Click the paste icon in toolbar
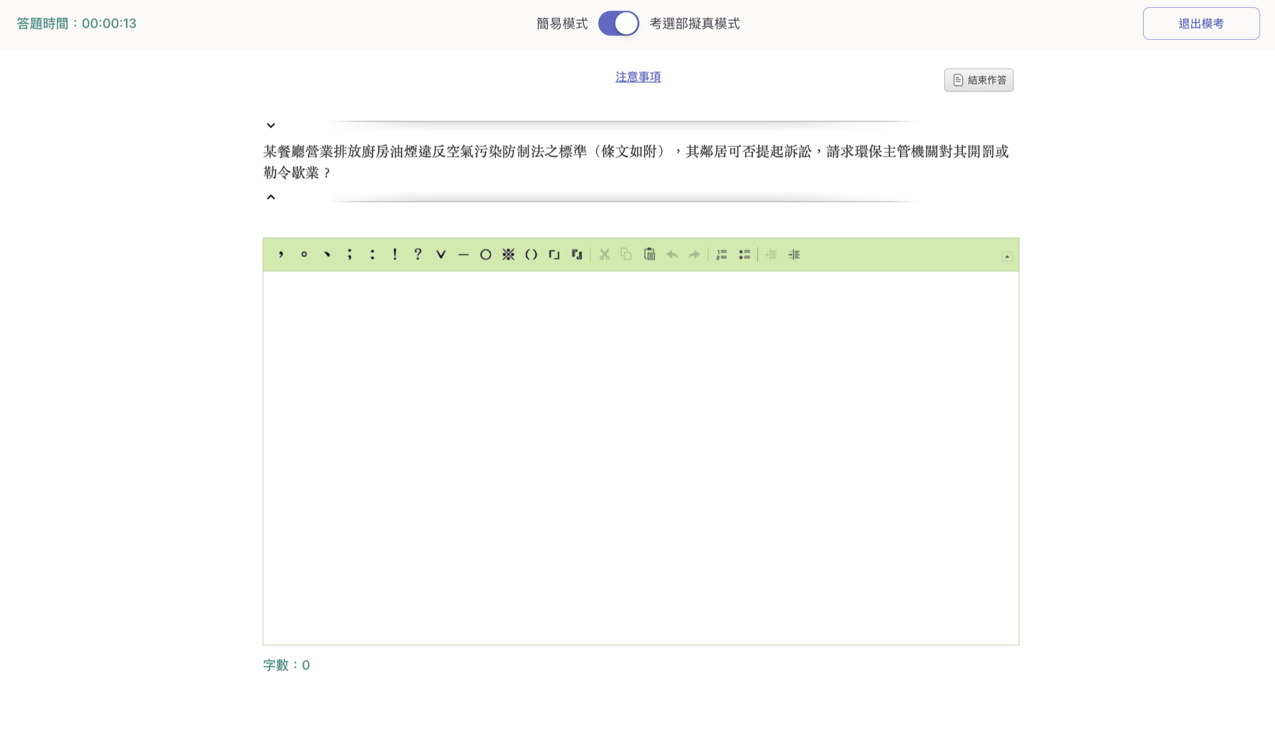Screen dimensions: 1275x736 [649, 254]
